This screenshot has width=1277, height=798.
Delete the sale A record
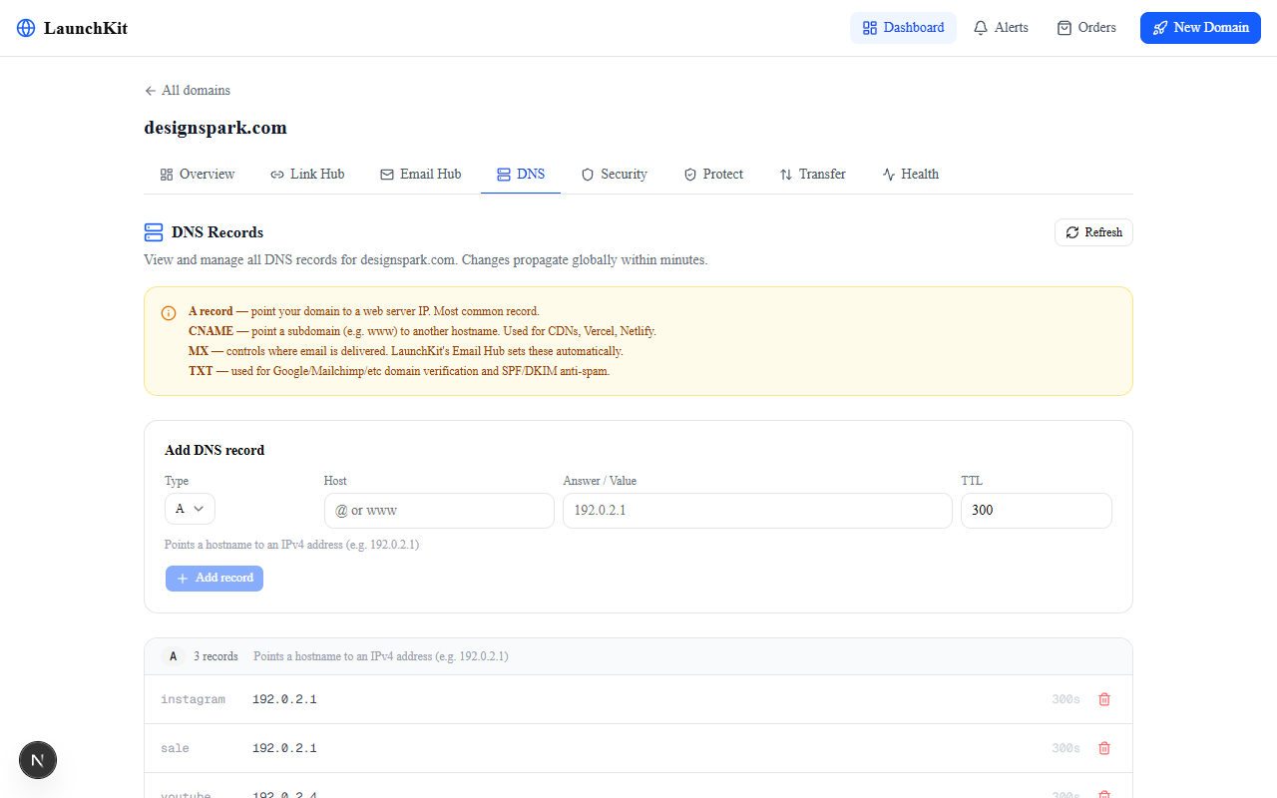click(x=1104, y=748)
